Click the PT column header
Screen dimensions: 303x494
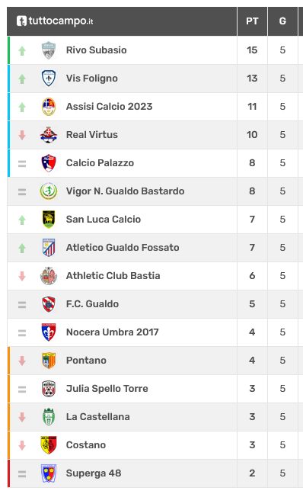pos(252,21)
